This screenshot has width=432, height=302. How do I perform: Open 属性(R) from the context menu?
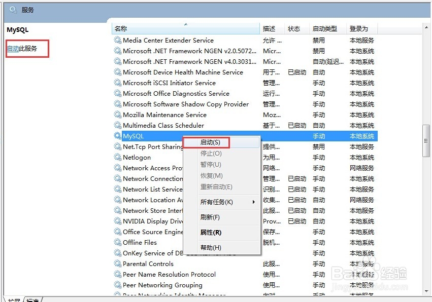click(221, 233)
